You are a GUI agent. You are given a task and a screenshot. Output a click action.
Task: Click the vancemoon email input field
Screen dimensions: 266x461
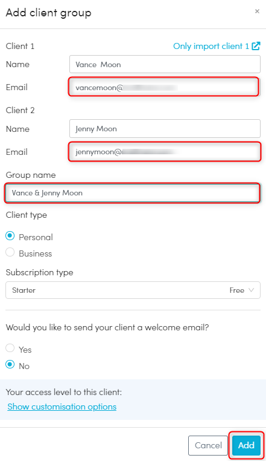(164, 87)
